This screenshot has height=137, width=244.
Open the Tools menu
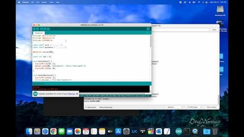pos(51,2)
